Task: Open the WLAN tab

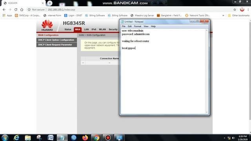Action: pos(102,29)
